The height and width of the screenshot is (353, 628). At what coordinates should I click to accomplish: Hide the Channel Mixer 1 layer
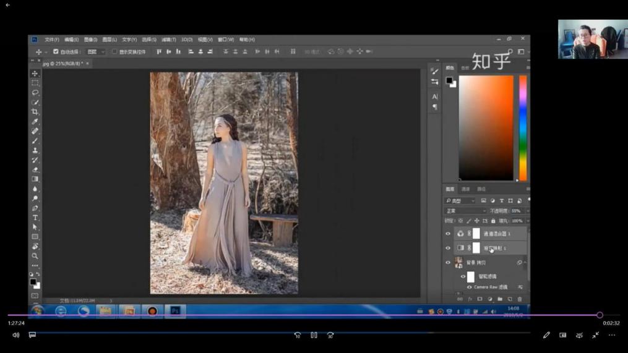[x=448, y=234]
